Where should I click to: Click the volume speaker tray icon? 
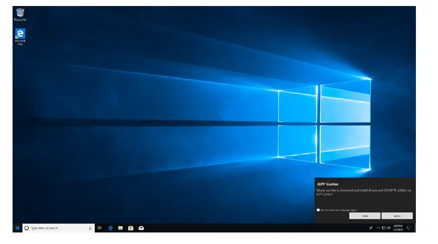[389, 228]
